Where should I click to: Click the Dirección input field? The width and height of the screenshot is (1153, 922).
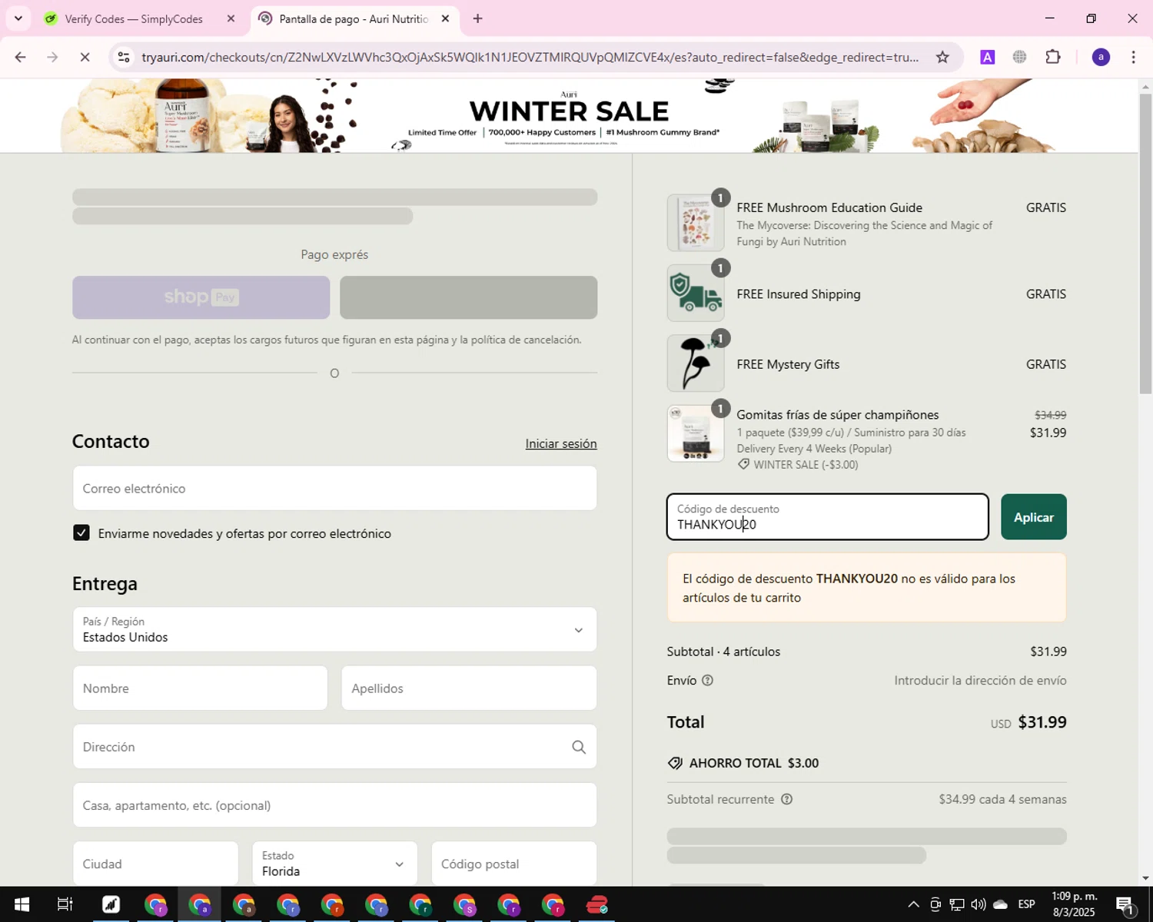[x=334, y=746]
